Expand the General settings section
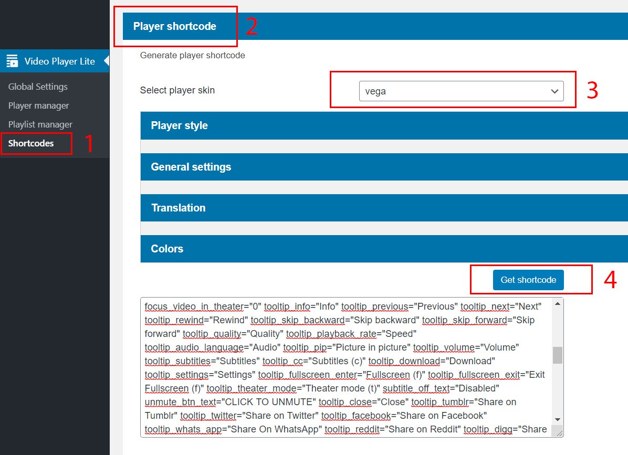Screen dimensions: 628x455 (191, 167)
